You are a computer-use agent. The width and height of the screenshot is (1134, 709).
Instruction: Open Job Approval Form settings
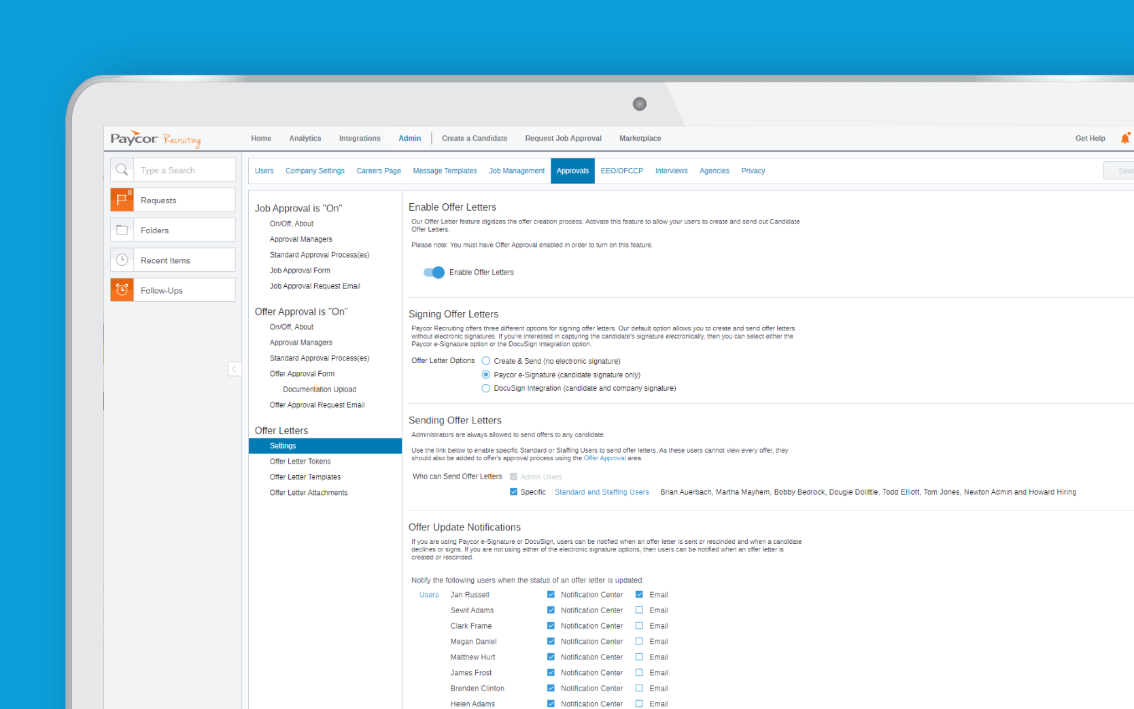[x=300, y=271]
